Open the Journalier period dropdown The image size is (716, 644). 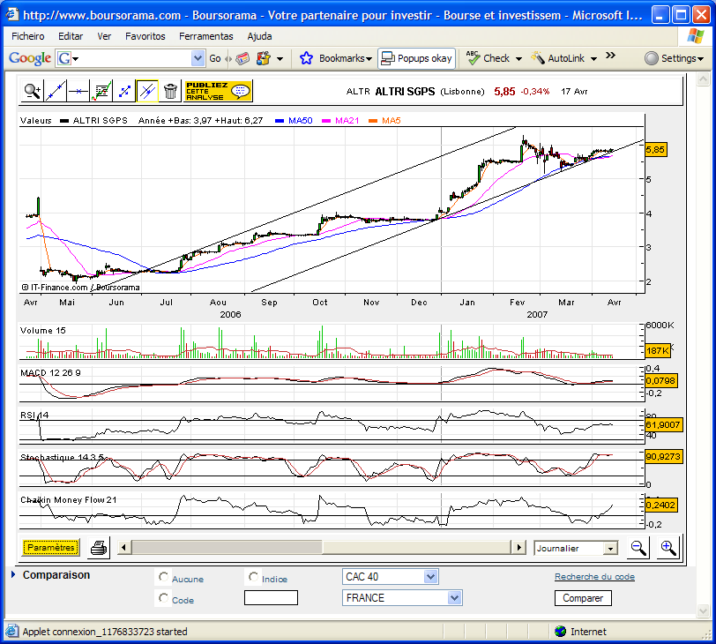pyautogui.click(x=610, y=549)
